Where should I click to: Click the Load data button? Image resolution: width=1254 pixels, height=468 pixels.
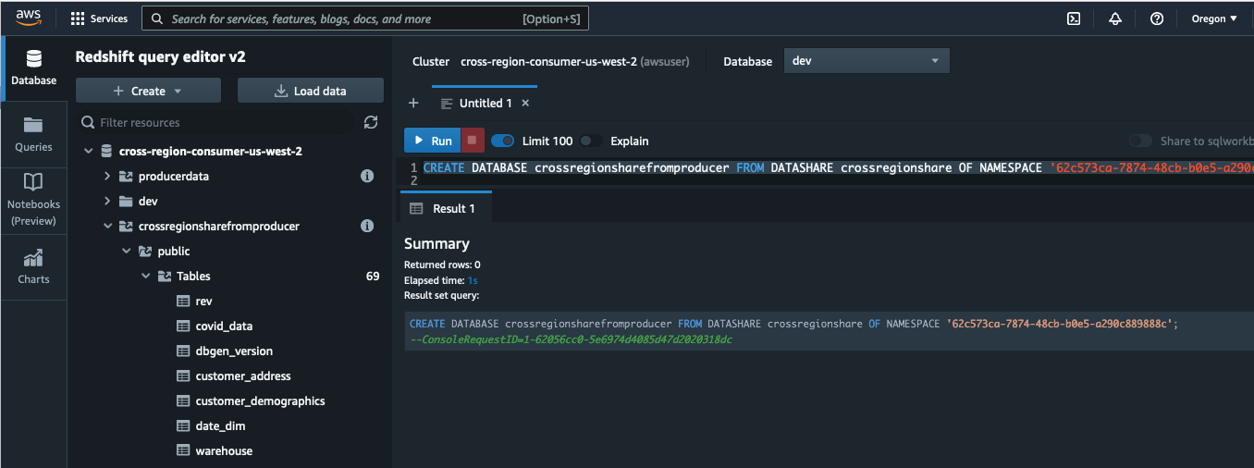click(311, 91)
